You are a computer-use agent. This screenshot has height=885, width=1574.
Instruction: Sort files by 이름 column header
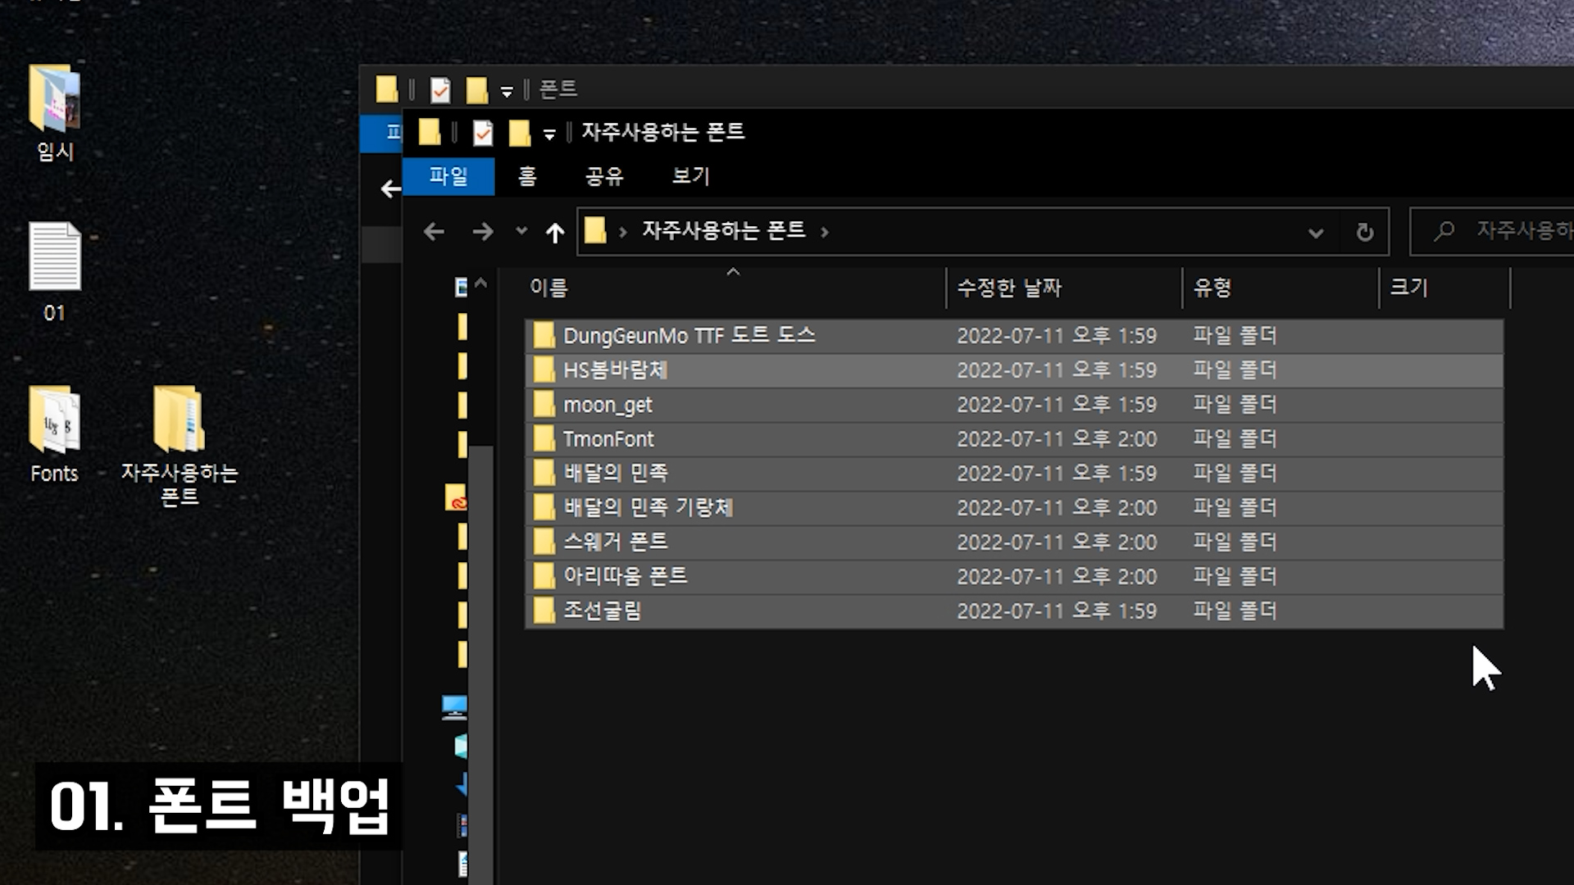click(548, 288)
